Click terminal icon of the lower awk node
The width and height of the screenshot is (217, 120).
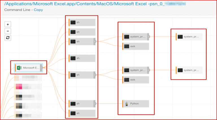(x=126, y=80)
